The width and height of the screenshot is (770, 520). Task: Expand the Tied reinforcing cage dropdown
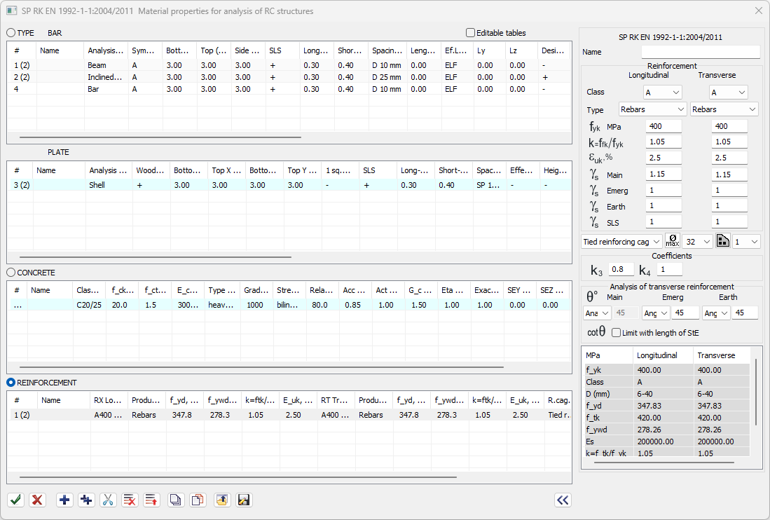pos(621,241)
